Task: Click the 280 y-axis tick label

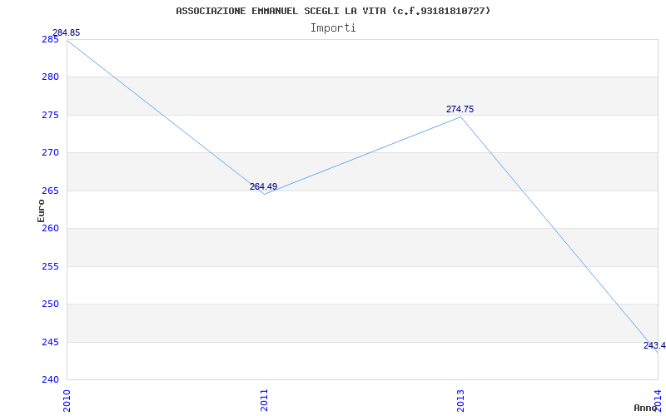Action: (x=50, y=77)
